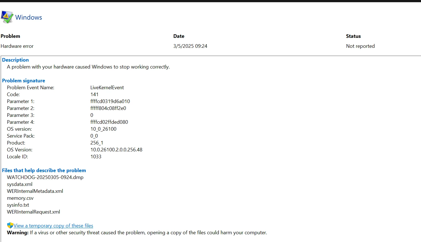Click the Status column header
This screenshot has height=242, width=421.
tap(353, 36)
